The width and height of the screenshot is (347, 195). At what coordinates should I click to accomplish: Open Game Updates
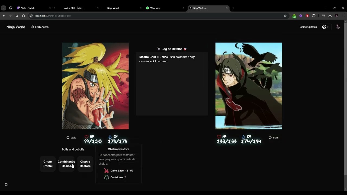(x=308, y=27)
